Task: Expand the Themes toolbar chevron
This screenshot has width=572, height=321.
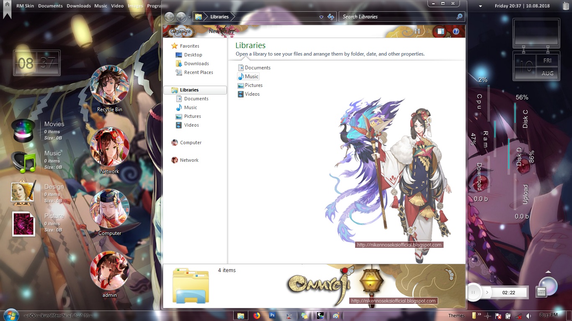Action: [x=480, y=314]
